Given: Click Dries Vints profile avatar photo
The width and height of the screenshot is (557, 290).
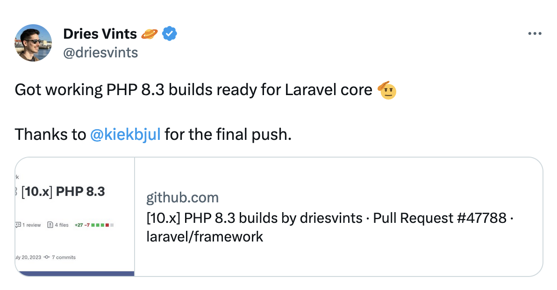Looking at the screenshot, I should click(x=33, y=43).
